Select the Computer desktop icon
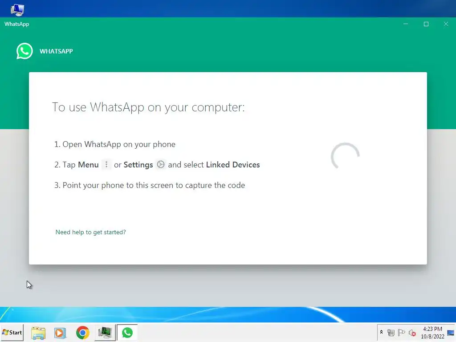 click(17, 9)
